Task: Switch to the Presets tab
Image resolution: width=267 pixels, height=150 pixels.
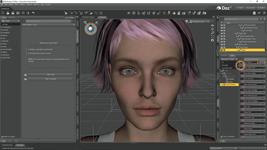Action: (x=224, y=56)
